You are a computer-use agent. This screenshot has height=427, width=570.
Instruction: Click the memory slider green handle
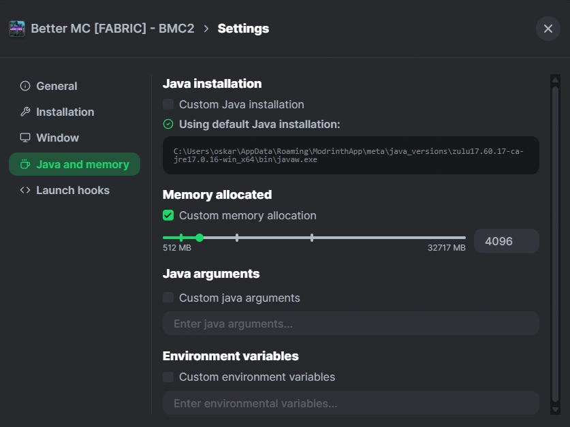pos(200,238)
